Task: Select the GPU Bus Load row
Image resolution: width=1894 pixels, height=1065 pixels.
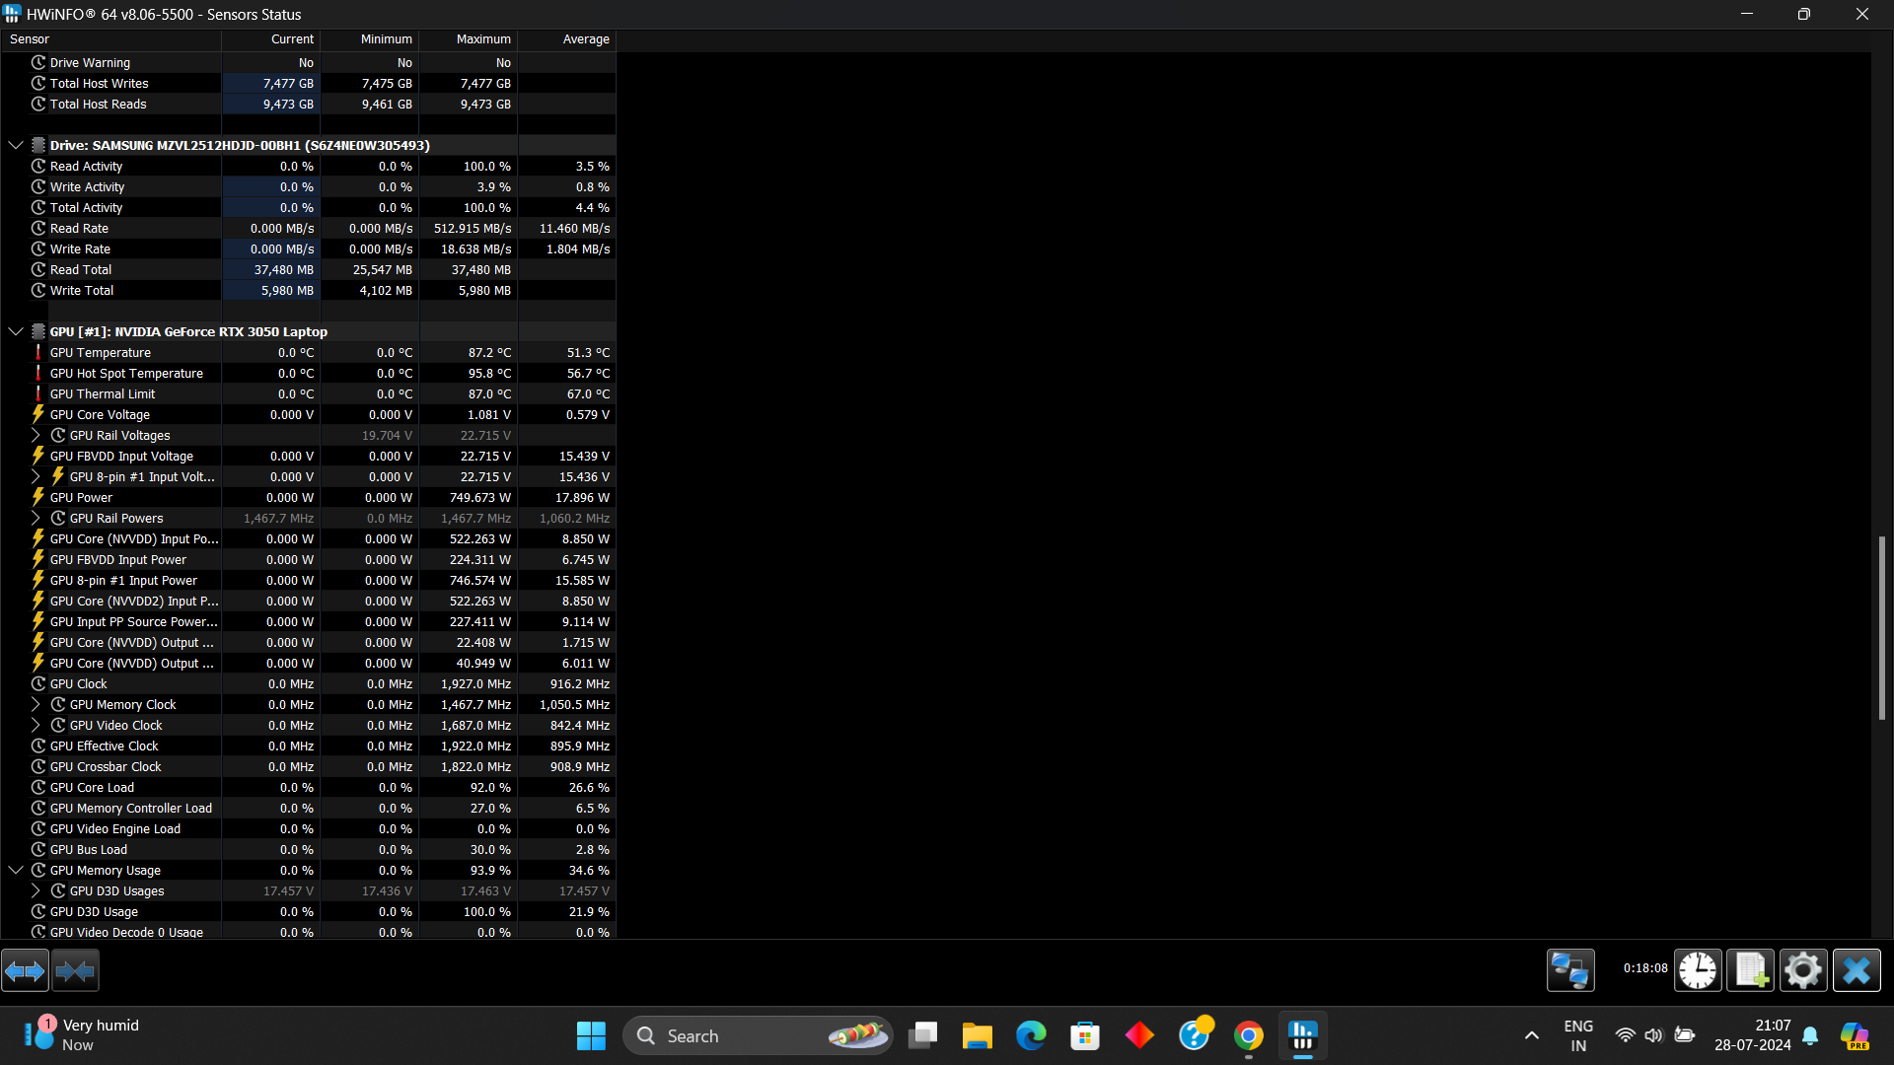Action: pos(308,850)
